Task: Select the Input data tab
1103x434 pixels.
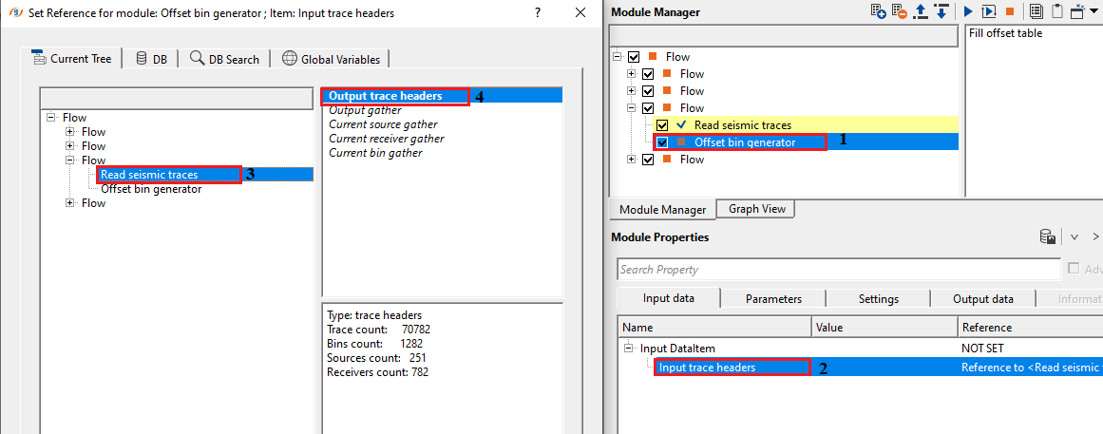Action: click(x=668, y=297)
